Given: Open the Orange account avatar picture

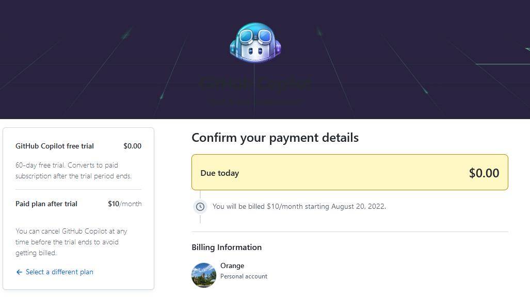Looking at the screenshot, I should [204, 275].
